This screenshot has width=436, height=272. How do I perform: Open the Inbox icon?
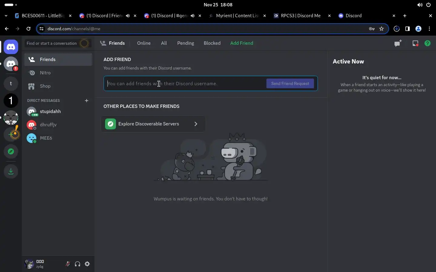coord(415,43)
